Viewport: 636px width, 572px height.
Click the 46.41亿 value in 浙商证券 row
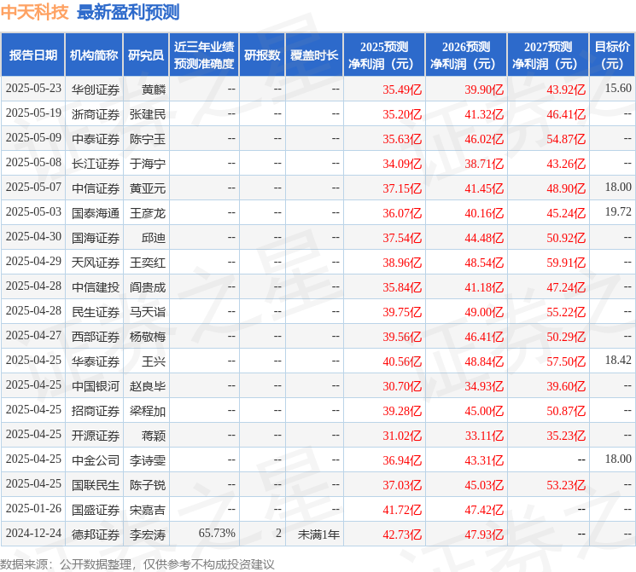[566, 114]
